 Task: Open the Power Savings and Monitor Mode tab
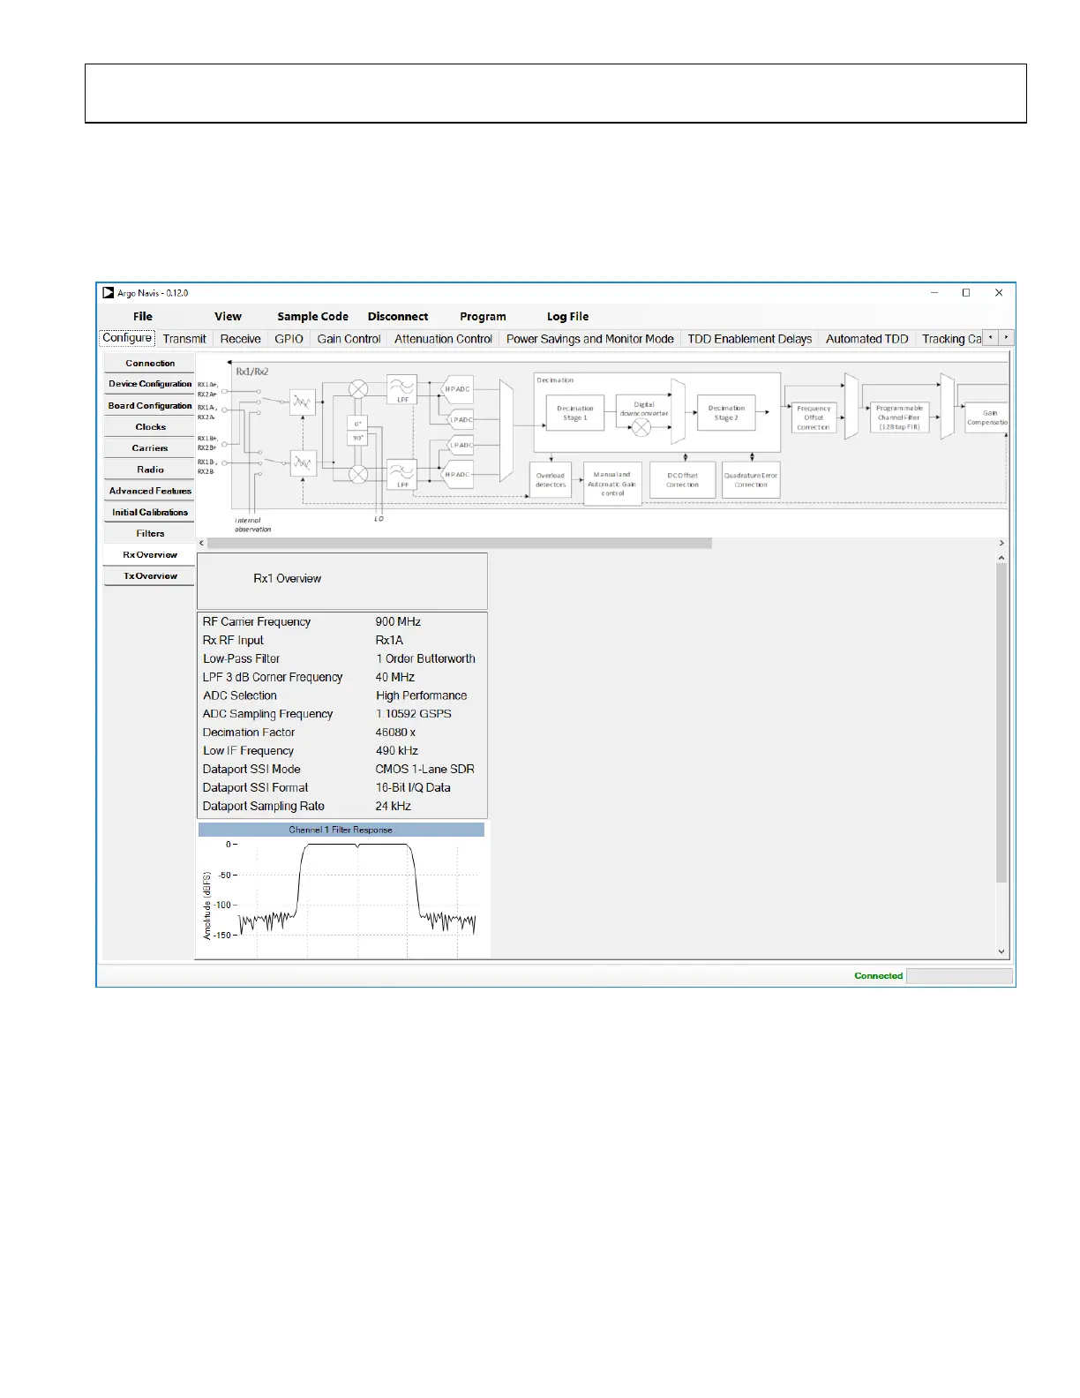[589, 339]
